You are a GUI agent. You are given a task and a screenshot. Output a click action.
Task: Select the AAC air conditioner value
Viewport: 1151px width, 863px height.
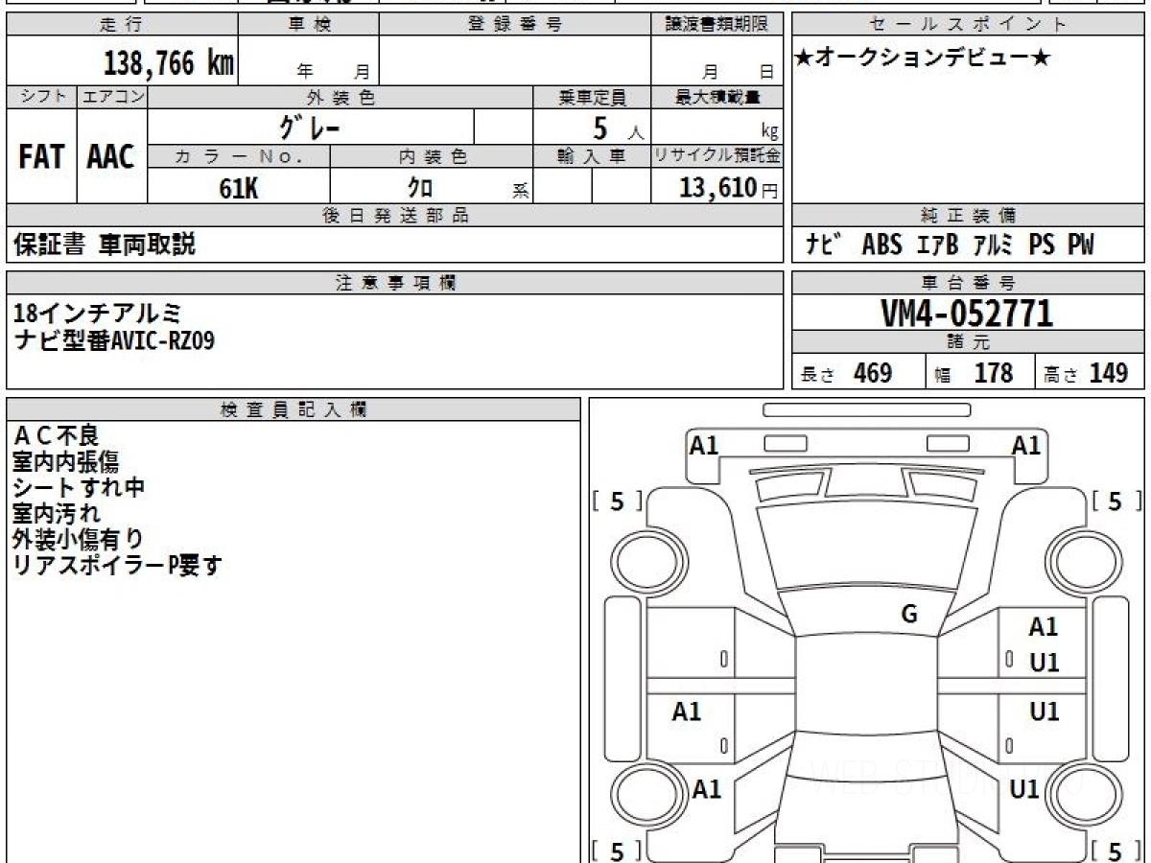[112, 157]
